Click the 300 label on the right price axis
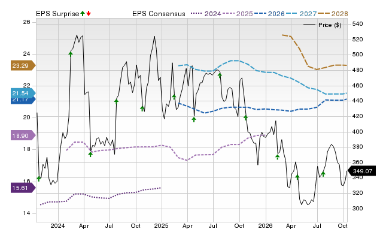 [x=358, y=209]
